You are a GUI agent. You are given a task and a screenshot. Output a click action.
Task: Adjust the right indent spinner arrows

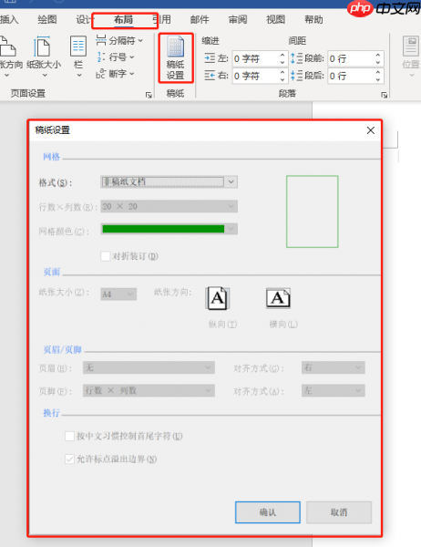click(x=282, y=76)
